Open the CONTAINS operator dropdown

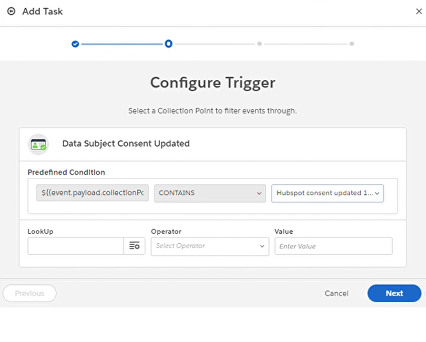click(209, 193)
